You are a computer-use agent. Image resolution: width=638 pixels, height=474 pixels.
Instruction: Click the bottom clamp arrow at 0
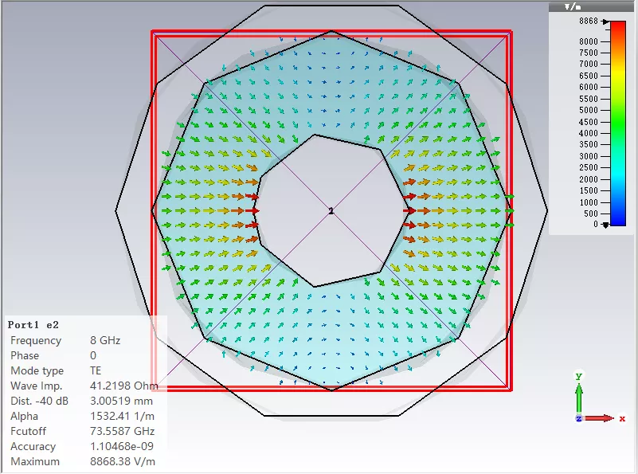pos(606,225)
